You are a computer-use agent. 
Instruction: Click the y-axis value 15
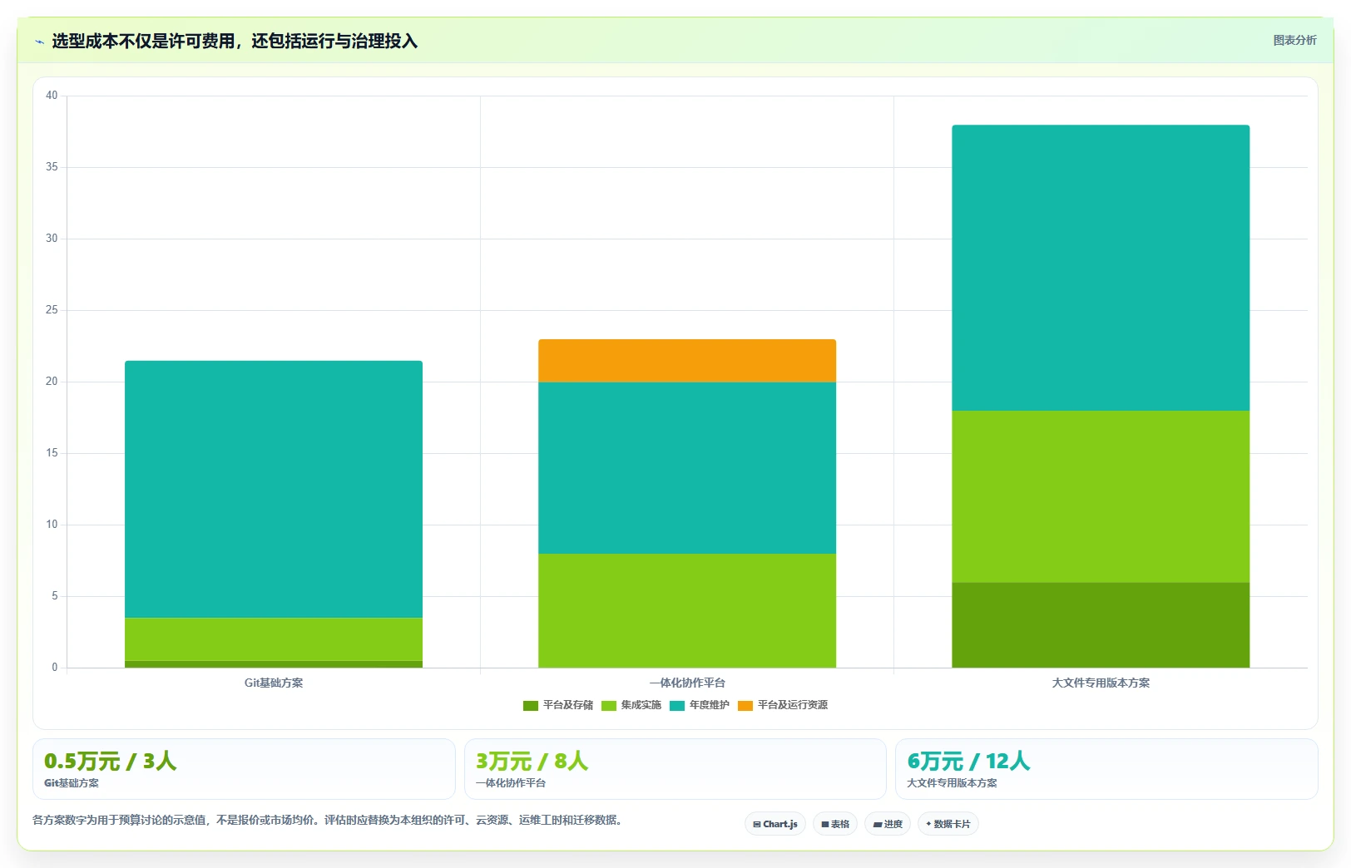coord(52,453)
